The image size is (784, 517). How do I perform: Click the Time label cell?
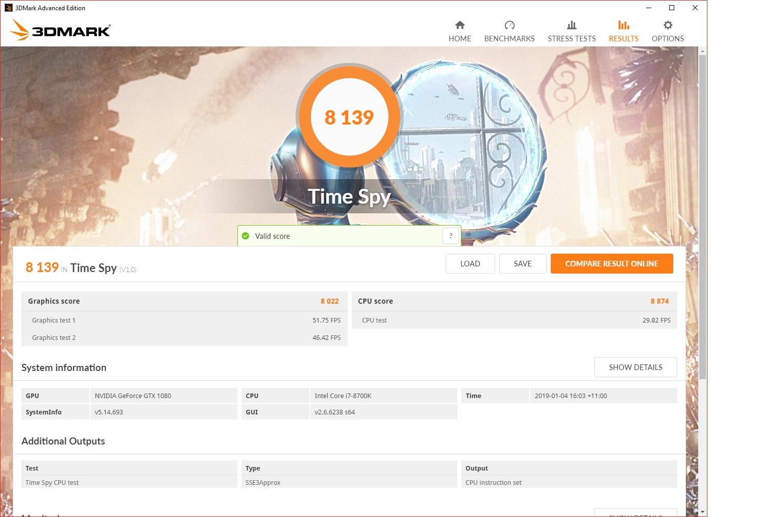click(495, 396)
